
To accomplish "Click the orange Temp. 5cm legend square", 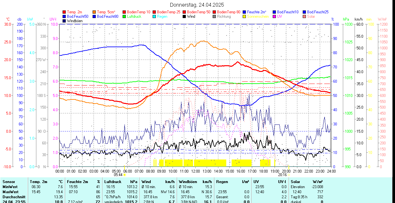I will coord(94,12).
